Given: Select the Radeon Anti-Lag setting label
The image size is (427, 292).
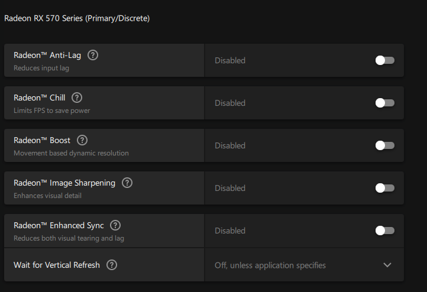Looking at the screenshot, I should point(48,55).
